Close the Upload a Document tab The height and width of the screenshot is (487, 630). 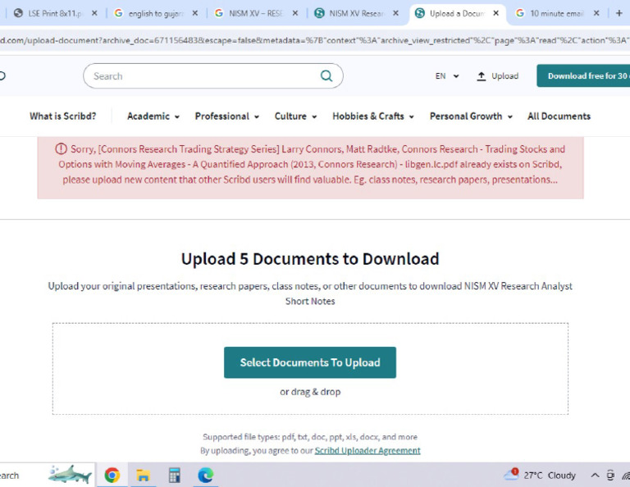496,13
